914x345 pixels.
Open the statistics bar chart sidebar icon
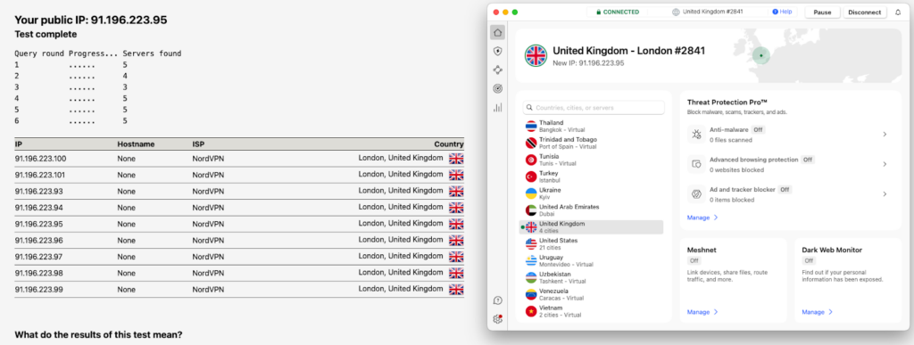[x=497, y=107]
